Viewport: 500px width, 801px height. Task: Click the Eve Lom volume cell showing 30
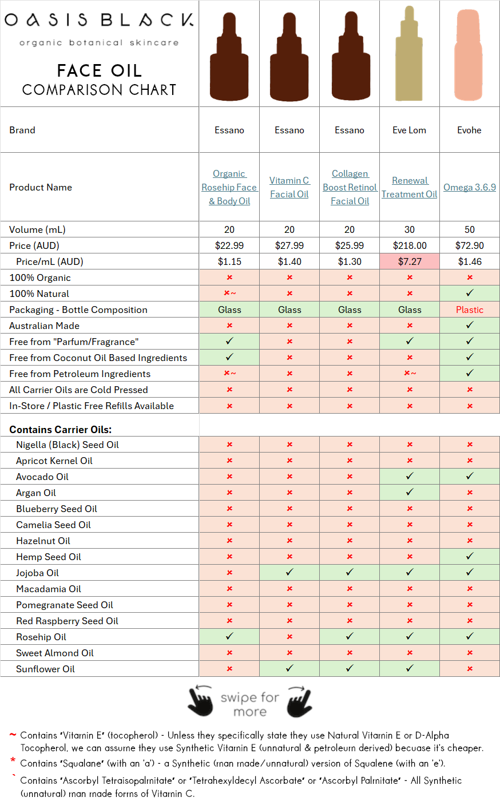pos(410,229)
